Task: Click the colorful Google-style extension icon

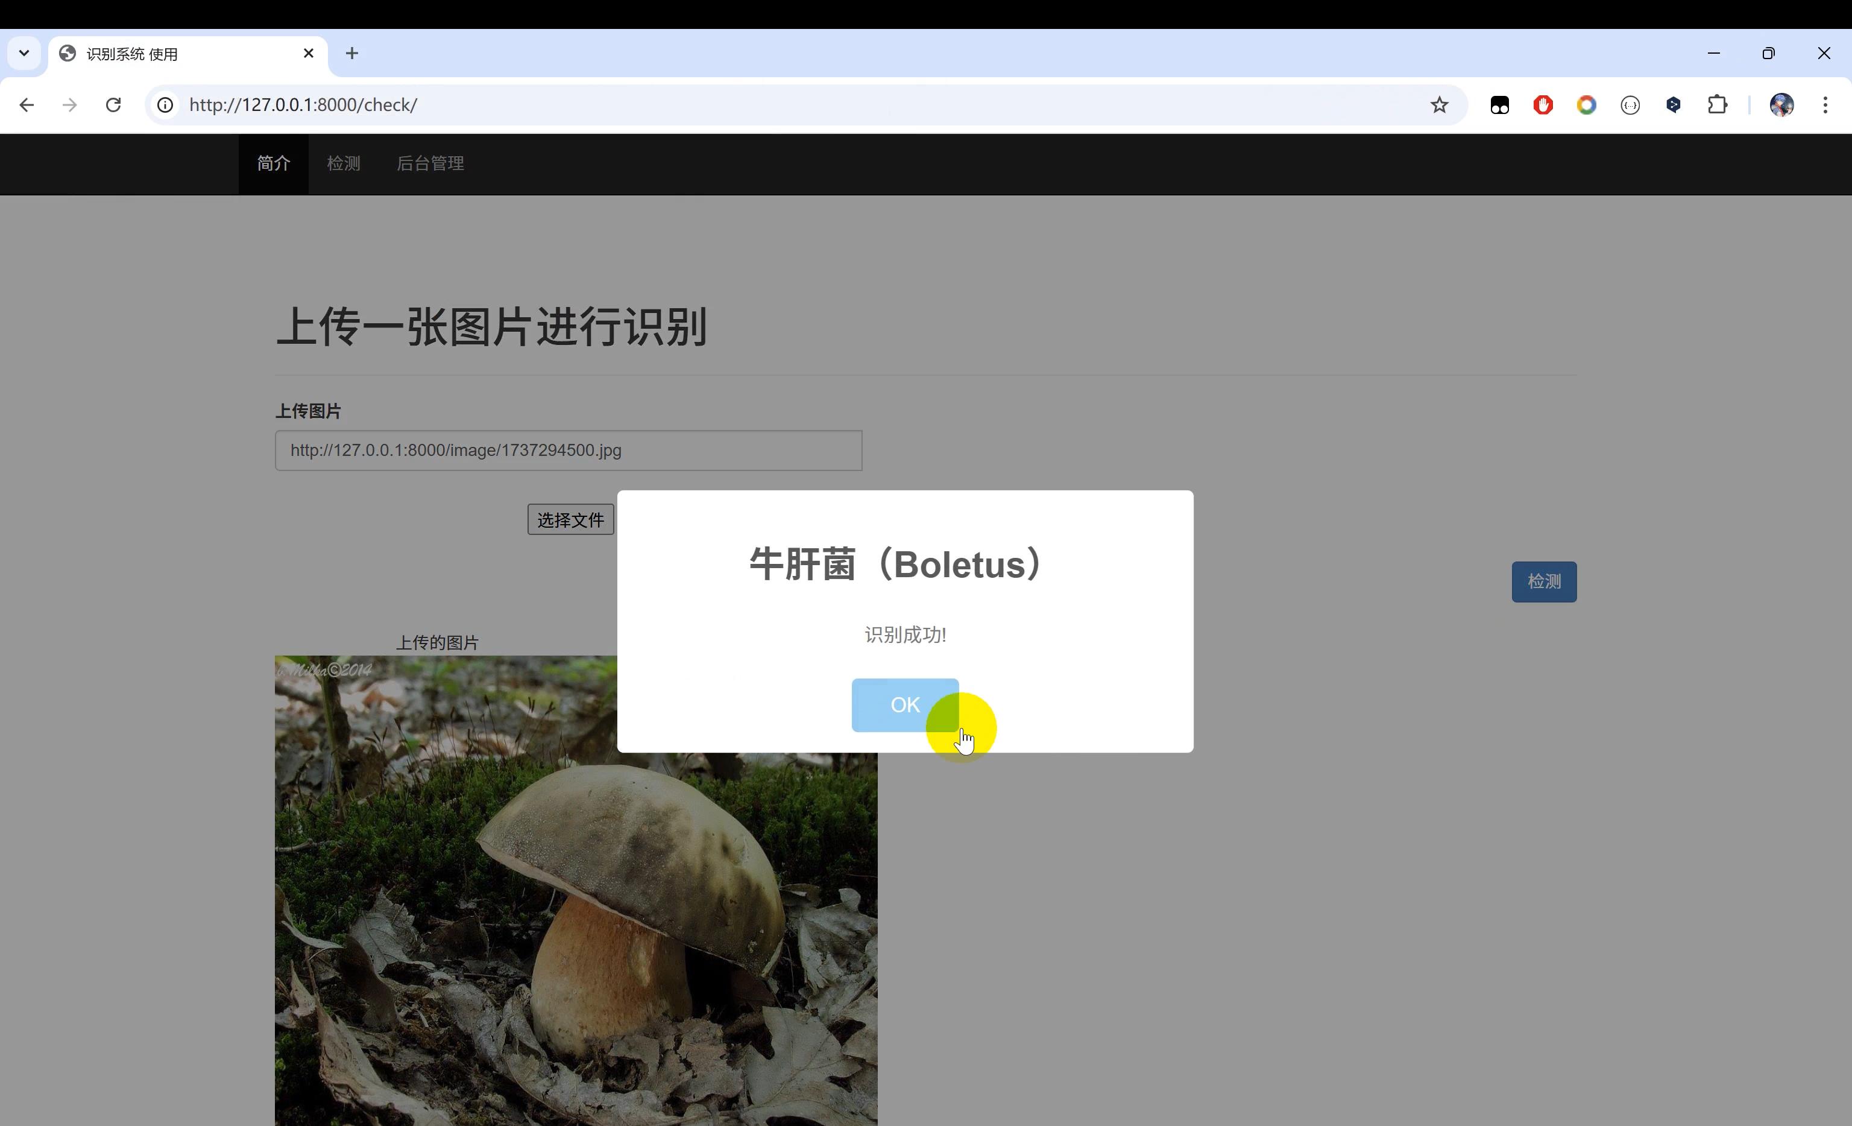Action: 1587,104
